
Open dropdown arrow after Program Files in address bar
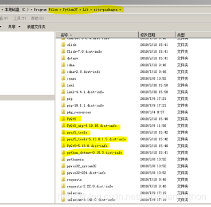tap(60, 10)
